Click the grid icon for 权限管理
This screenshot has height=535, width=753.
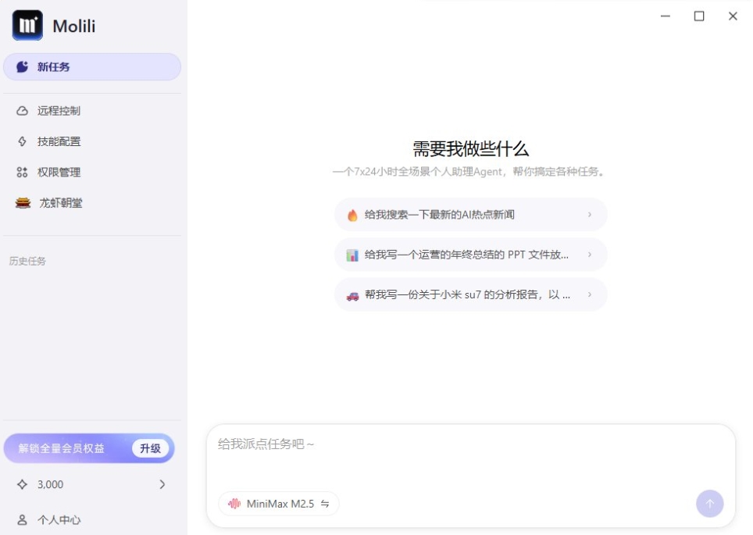(x=22, y=172)
